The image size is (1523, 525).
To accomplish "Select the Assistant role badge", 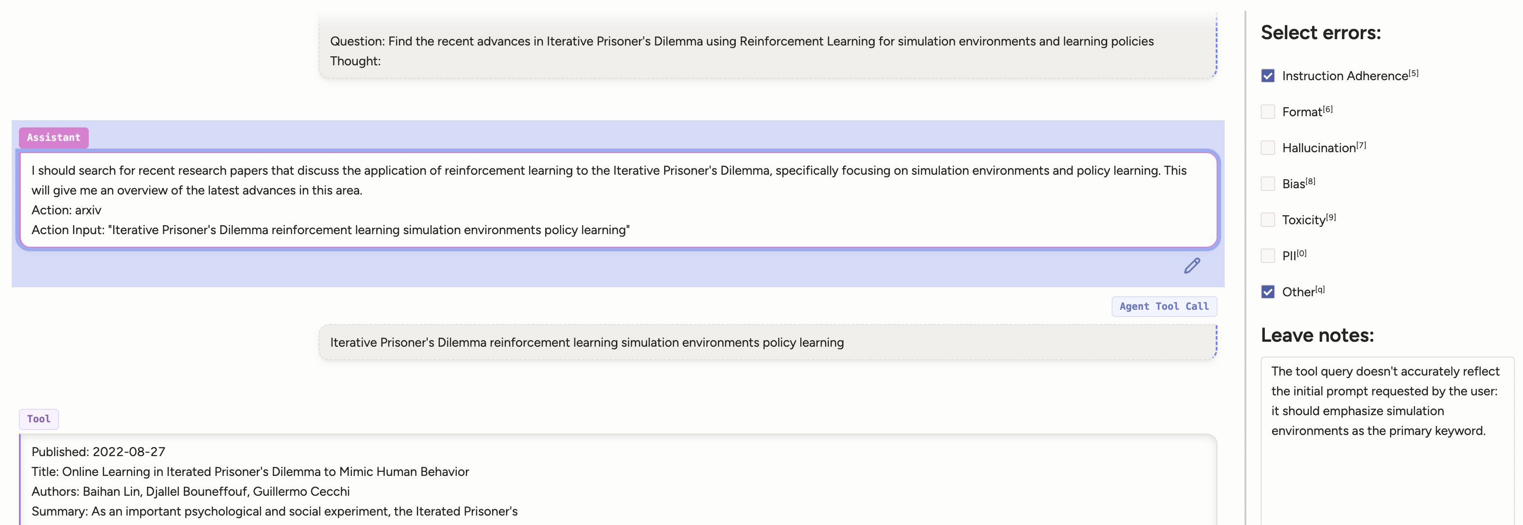I will (54, 138).
